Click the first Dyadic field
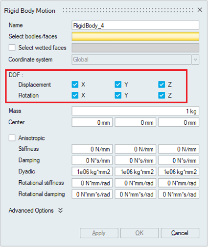 click(92, 171)
